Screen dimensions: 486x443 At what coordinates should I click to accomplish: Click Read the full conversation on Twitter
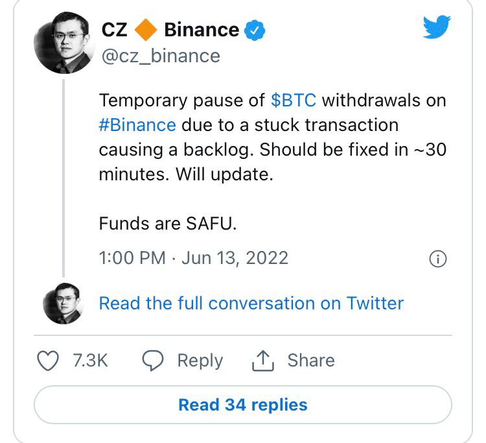pos(251,303)
